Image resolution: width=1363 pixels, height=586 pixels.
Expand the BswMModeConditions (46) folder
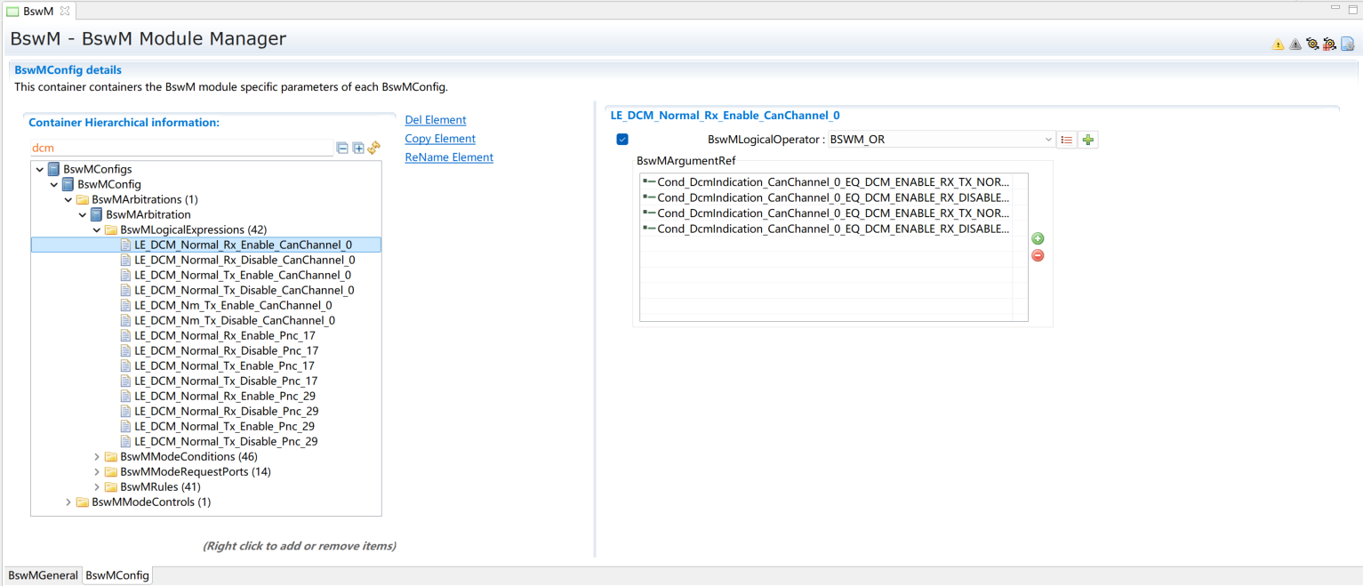coord(97,457)
